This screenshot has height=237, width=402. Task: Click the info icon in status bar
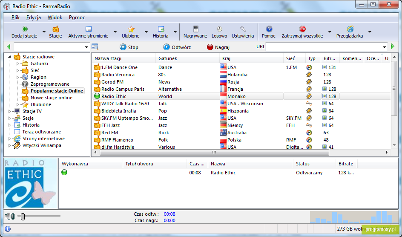point(8,228)
